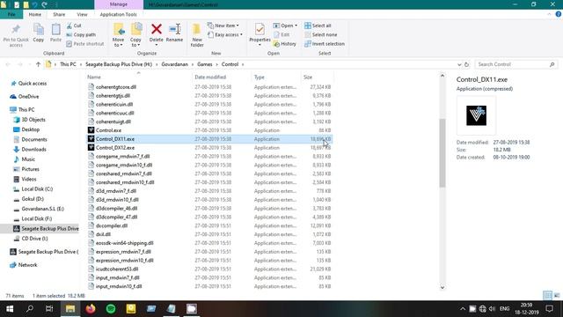
Task: Open address bar history dropdown
Action: point(459,64)
